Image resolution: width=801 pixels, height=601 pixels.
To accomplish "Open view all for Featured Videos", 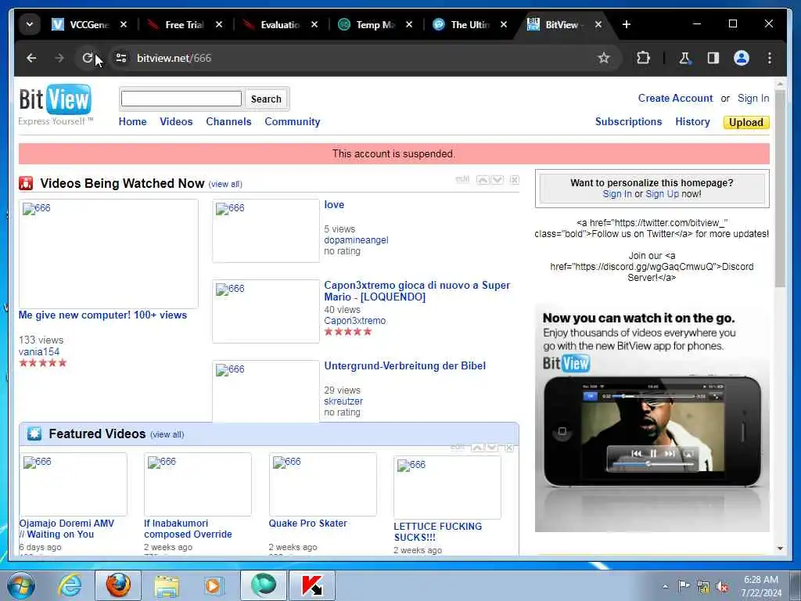I will click(x=167, y=434).
